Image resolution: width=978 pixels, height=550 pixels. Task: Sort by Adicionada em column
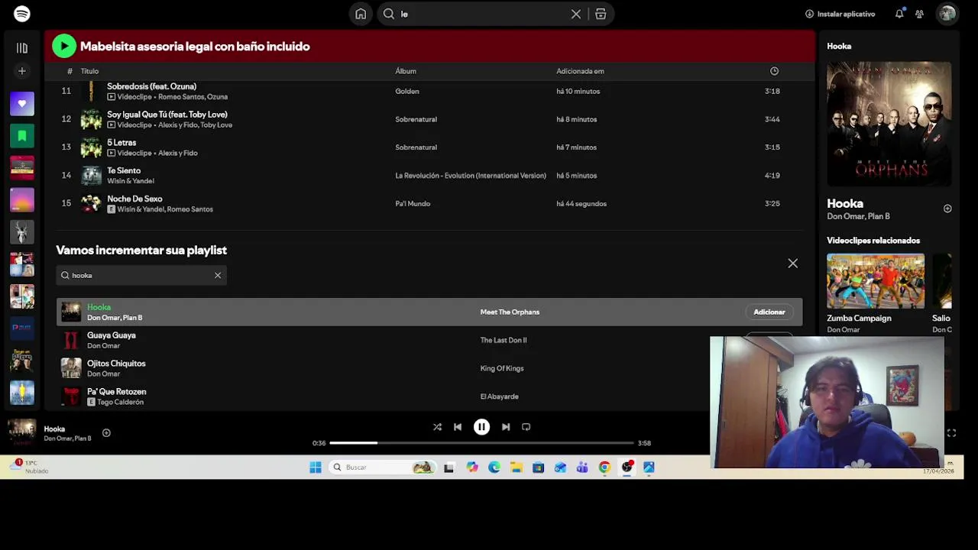coord(580,71)
